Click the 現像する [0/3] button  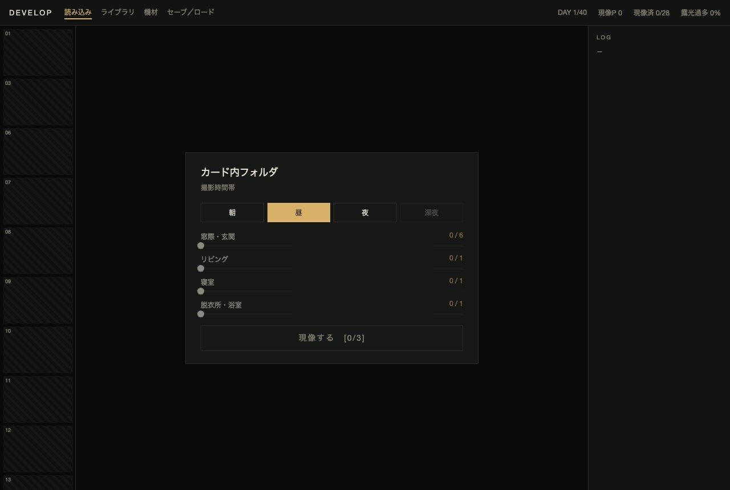point(332,338)
